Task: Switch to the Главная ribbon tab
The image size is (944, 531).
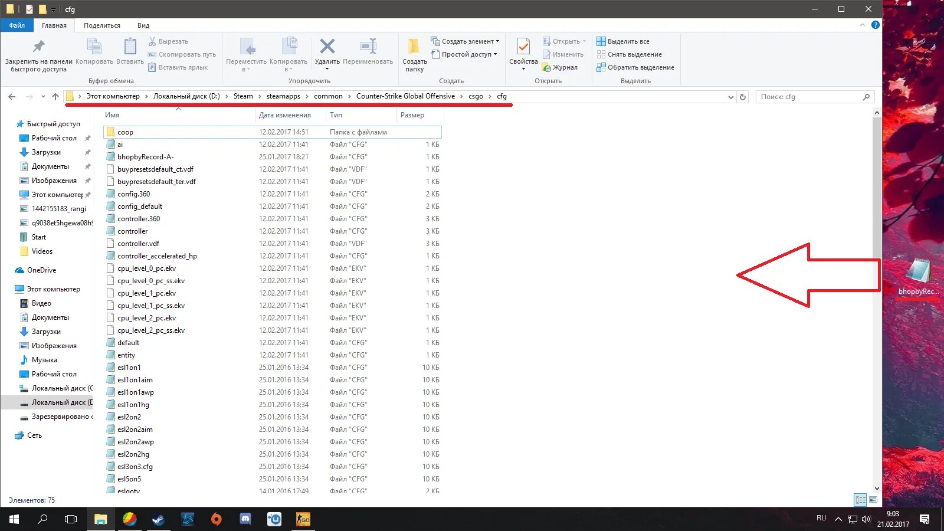Action: [54, 25]
